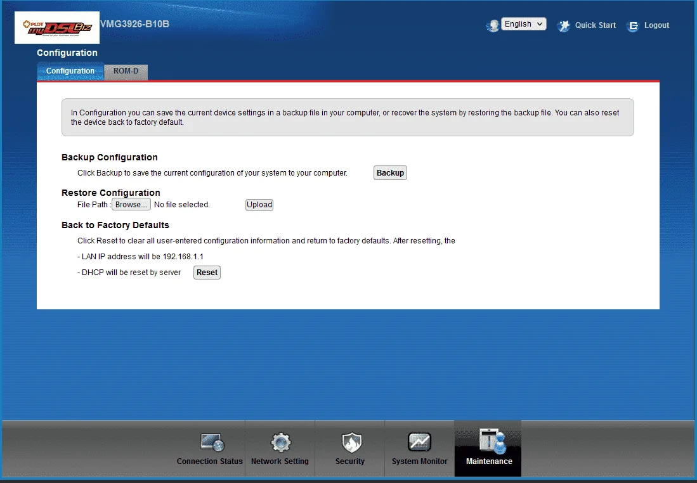
Task: Click Browse to choose a file
Action: point(131,204)
